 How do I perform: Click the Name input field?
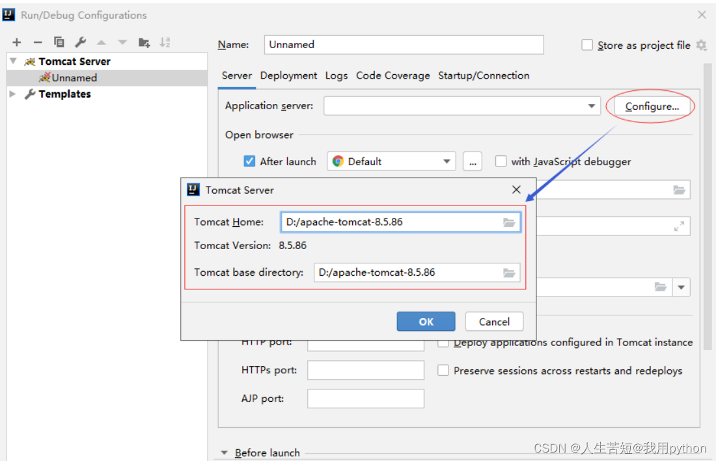tap(404, 45)
